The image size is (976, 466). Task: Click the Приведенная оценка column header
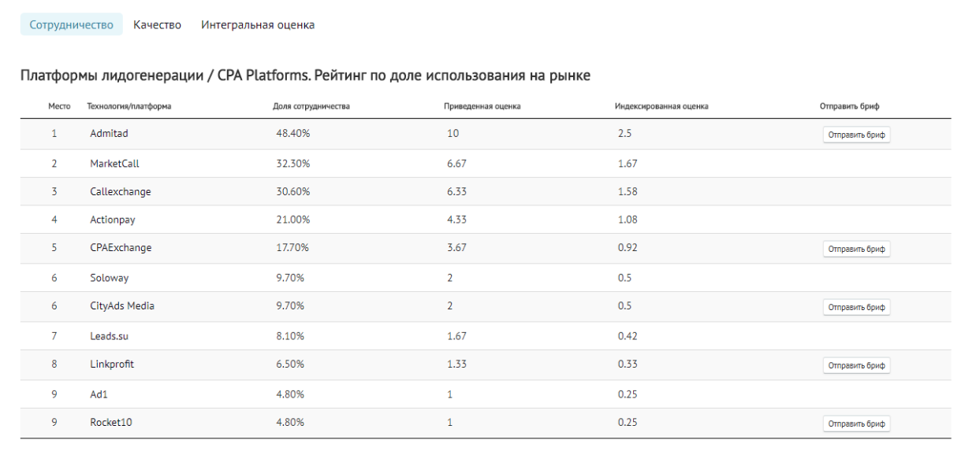482,106
